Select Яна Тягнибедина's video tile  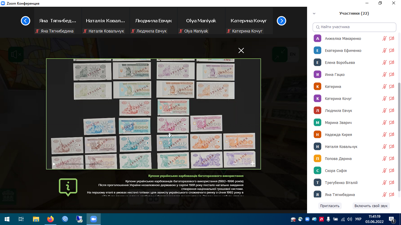58,21
